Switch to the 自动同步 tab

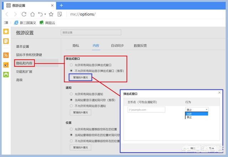point(118,46)
